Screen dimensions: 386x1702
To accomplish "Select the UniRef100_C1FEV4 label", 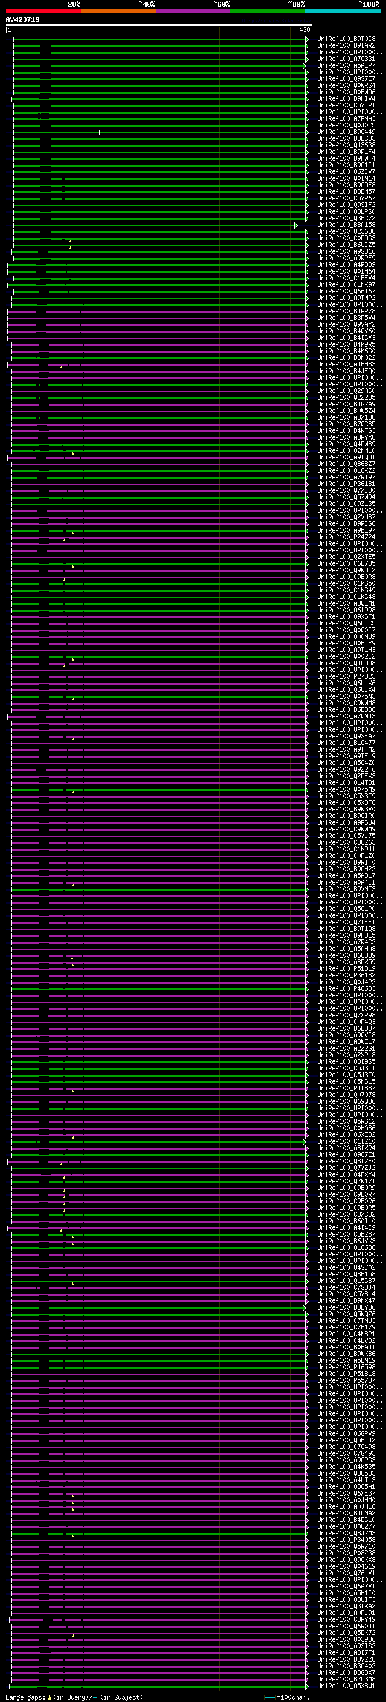I will click(x=346, y=278).
